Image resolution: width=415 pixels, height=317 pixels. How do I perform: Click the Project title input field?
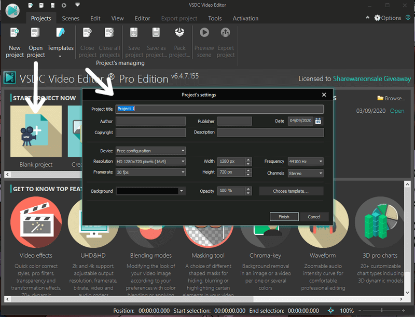pos(219,109)
